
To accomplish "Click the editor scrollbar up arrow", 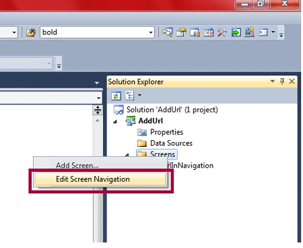I will pyautogui.click(x=98, y=121).
